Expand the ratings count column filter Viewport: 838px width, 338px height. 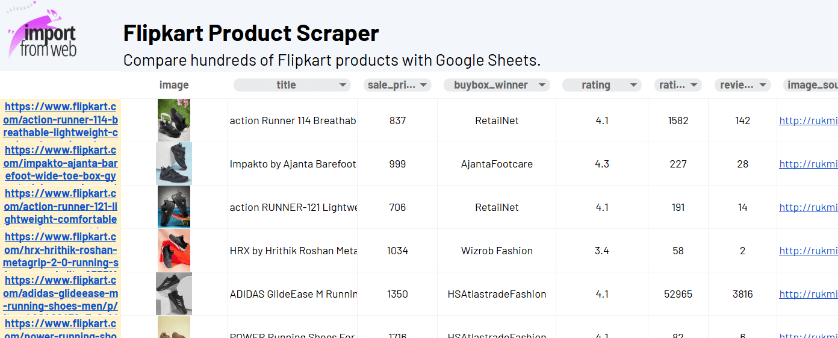[x=694, y=85]
